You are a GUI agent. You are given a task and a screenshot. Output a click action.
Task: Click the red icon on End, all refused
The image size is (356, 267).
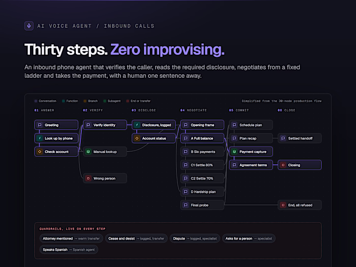[283, 205]
